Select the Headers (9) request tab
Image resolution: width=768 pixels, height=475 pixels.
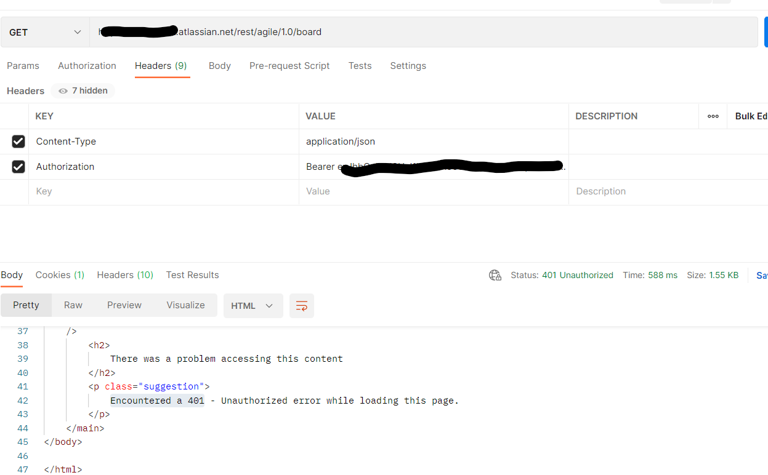click(161, 66)
